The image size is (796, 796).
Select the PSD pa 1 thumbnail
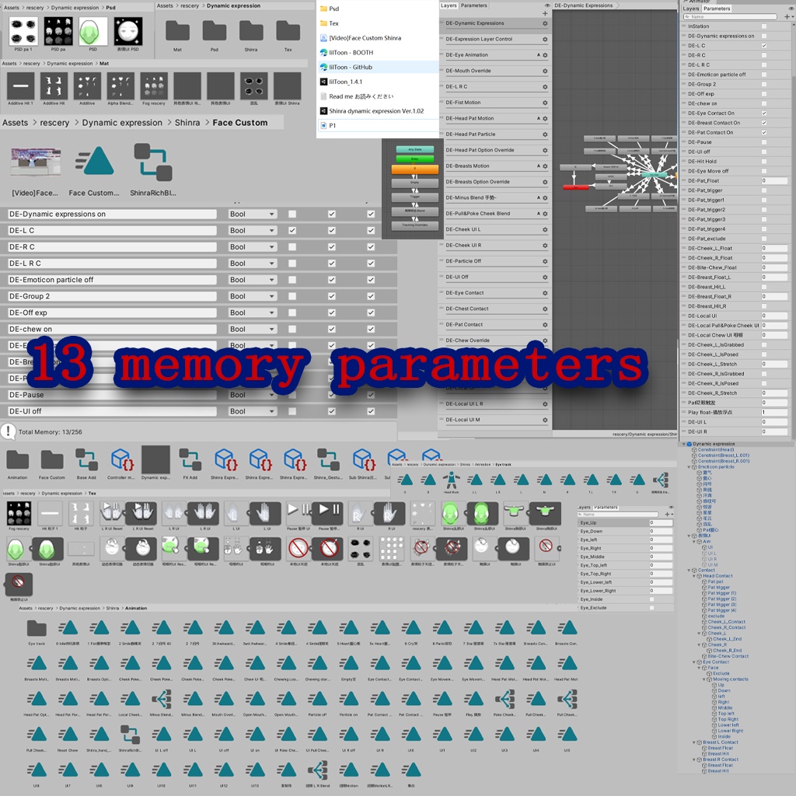(x=23, y=31)
